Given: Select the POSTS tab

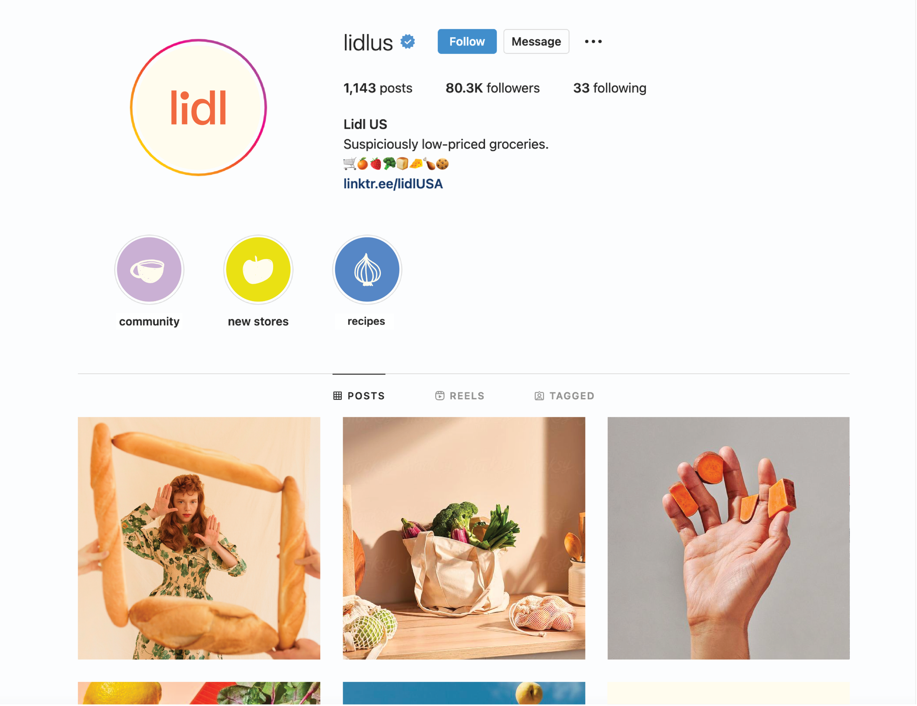Looking at the screenshot, I should (x=359, y=396).
